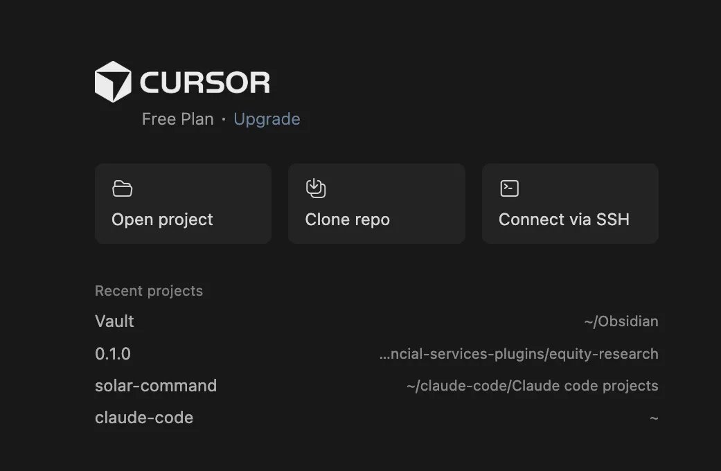Click the Claude code projects path

pyautogui.click(x=533, y=385)
